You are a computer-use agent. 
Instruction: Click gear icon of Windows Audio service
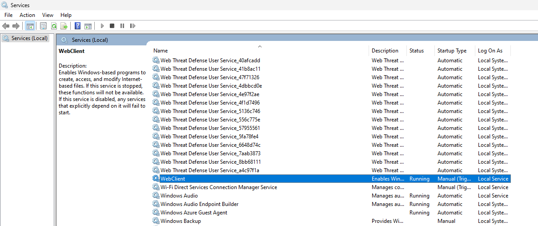tap(156, 196)
